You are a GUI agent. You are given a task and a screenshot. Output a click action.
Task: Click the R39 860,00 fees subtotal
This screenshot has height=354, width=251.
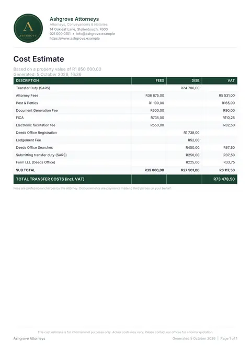coord(154,170)
